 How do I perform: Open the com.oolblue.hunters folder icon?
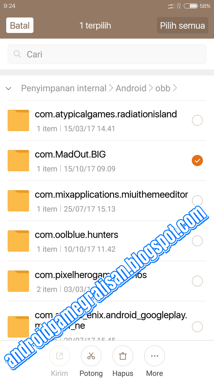click(18, 241)
